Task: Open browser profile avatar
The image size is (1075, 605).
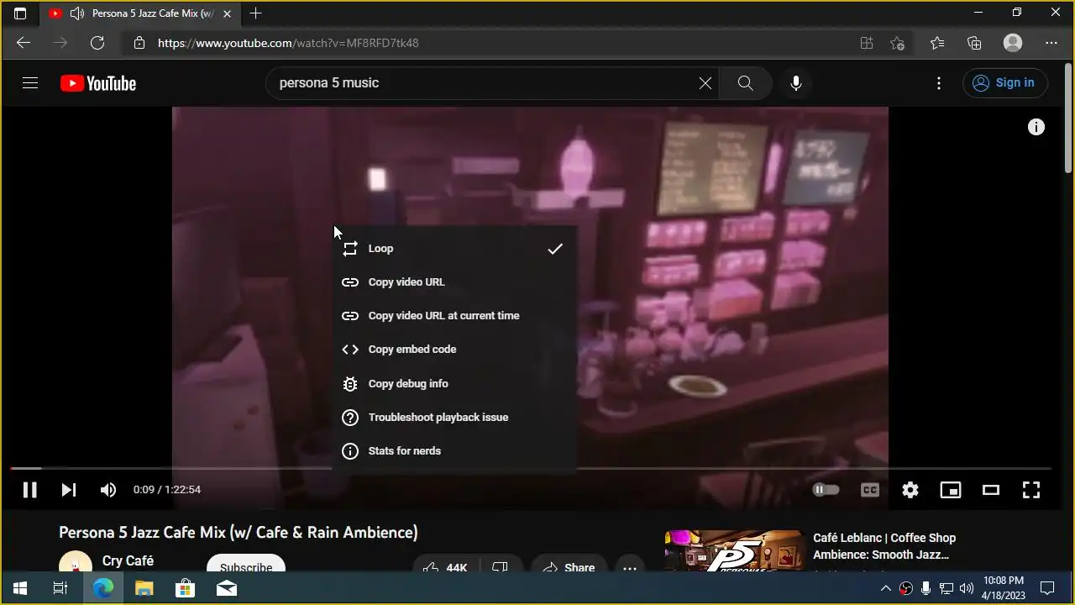Action: click(1013, 43)
